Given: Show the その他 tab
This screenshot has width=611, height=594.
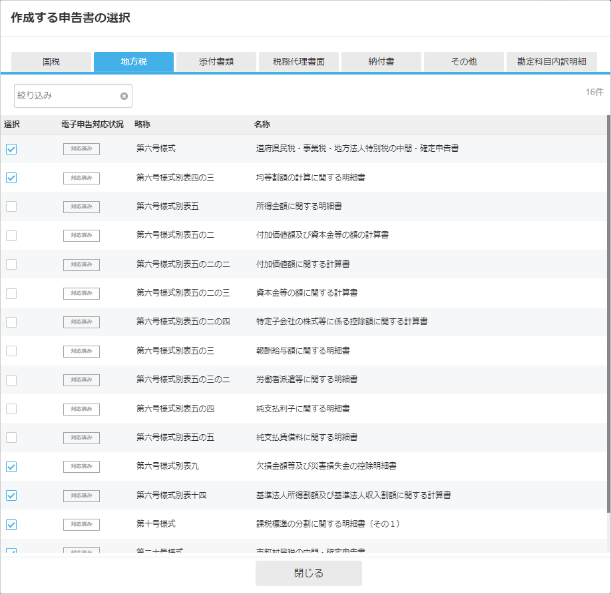Looking at the screenshot, I should point(464,62).
